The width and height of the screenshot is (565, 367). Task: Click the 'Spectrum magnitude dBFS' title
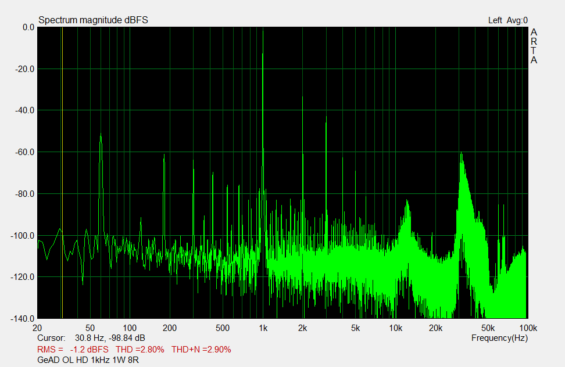tap(94, 20)
